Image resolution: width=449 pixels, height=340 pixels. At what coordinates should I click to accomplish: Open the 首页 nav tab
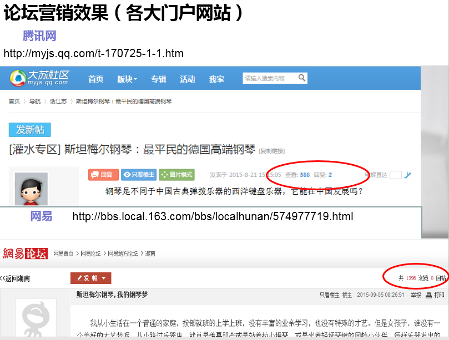tap(95, 79)
